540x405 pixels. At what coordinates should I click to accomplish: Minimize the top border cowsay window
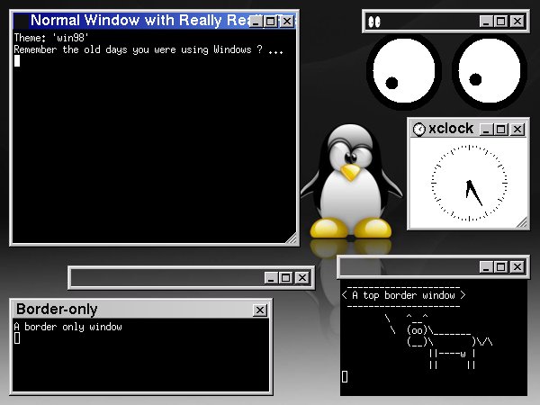[x=486, y=267]
